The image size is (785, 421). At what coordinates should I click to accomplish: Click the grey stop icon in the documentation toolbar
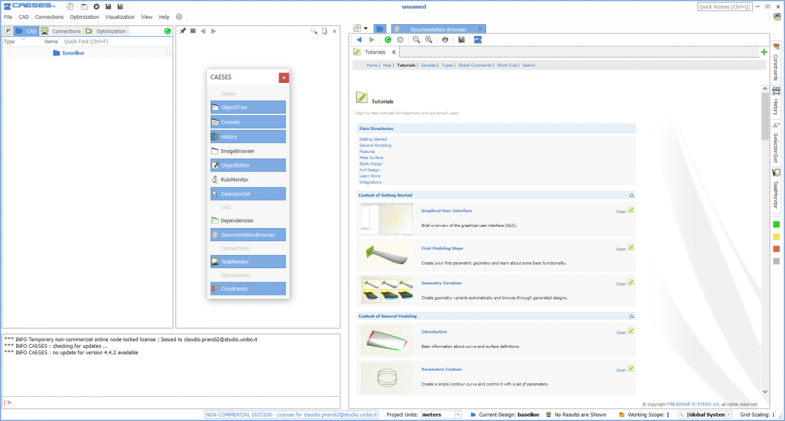400,40
